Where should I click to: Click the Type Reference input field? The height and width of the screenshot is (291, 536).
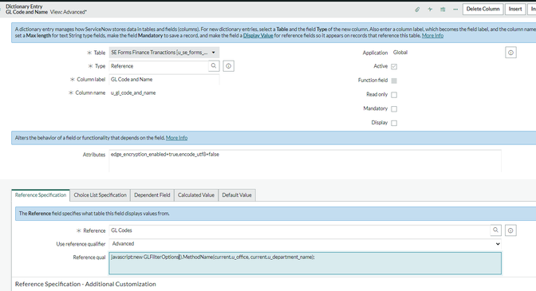tap(159, 66)
